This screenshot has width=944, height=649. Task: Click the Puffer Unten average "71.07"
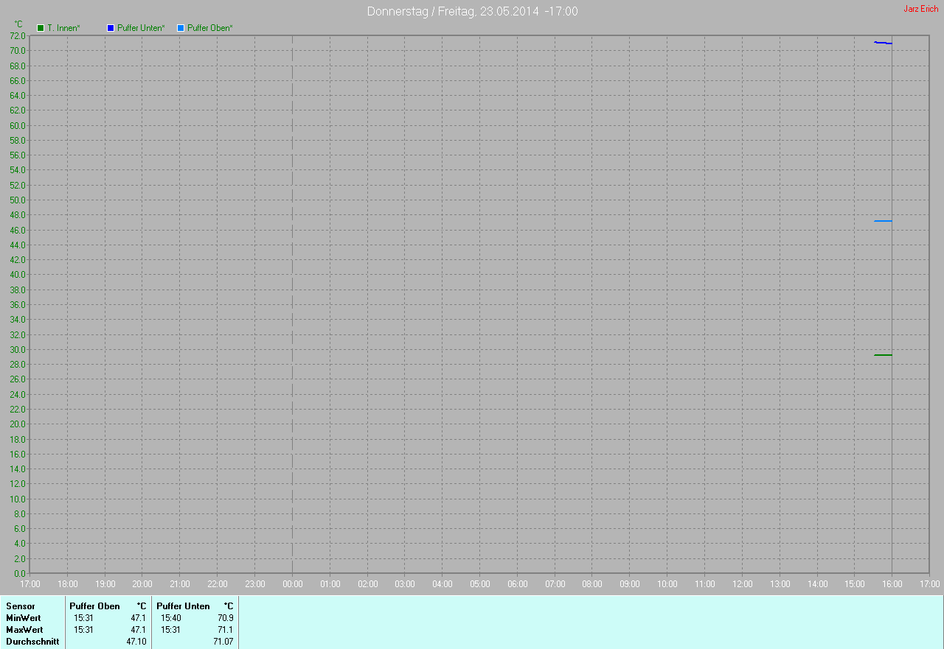click(x=223, y=642)
